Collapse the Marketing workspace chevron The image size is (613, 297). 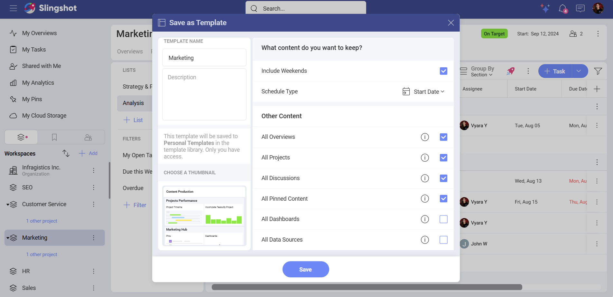pyautogui.click(x=7, y=238)
